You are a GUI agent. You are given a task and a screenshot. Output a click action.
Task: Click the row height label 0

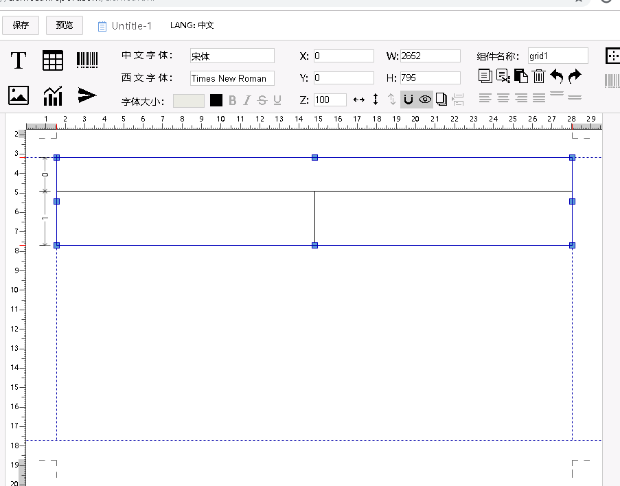click(45, 174)
